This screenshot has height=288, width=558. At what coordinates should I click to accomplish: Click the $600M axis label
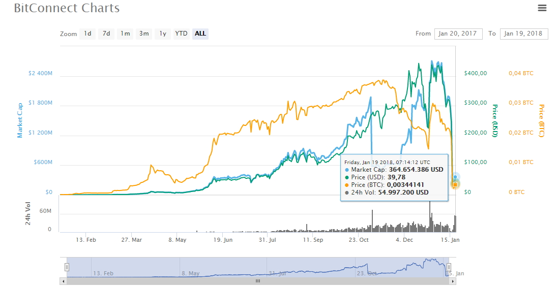click(43, 162)
